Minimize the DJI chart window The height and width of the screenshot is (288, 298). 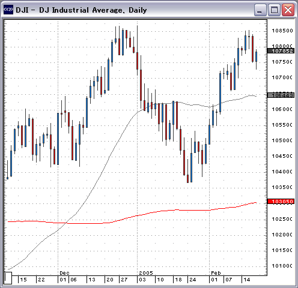pos(260,10)
